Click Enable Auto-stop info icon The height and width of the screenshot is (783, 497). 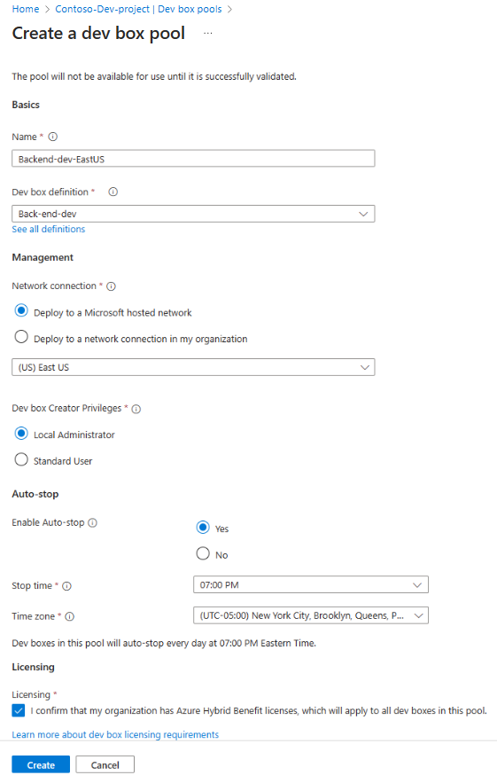92,522
